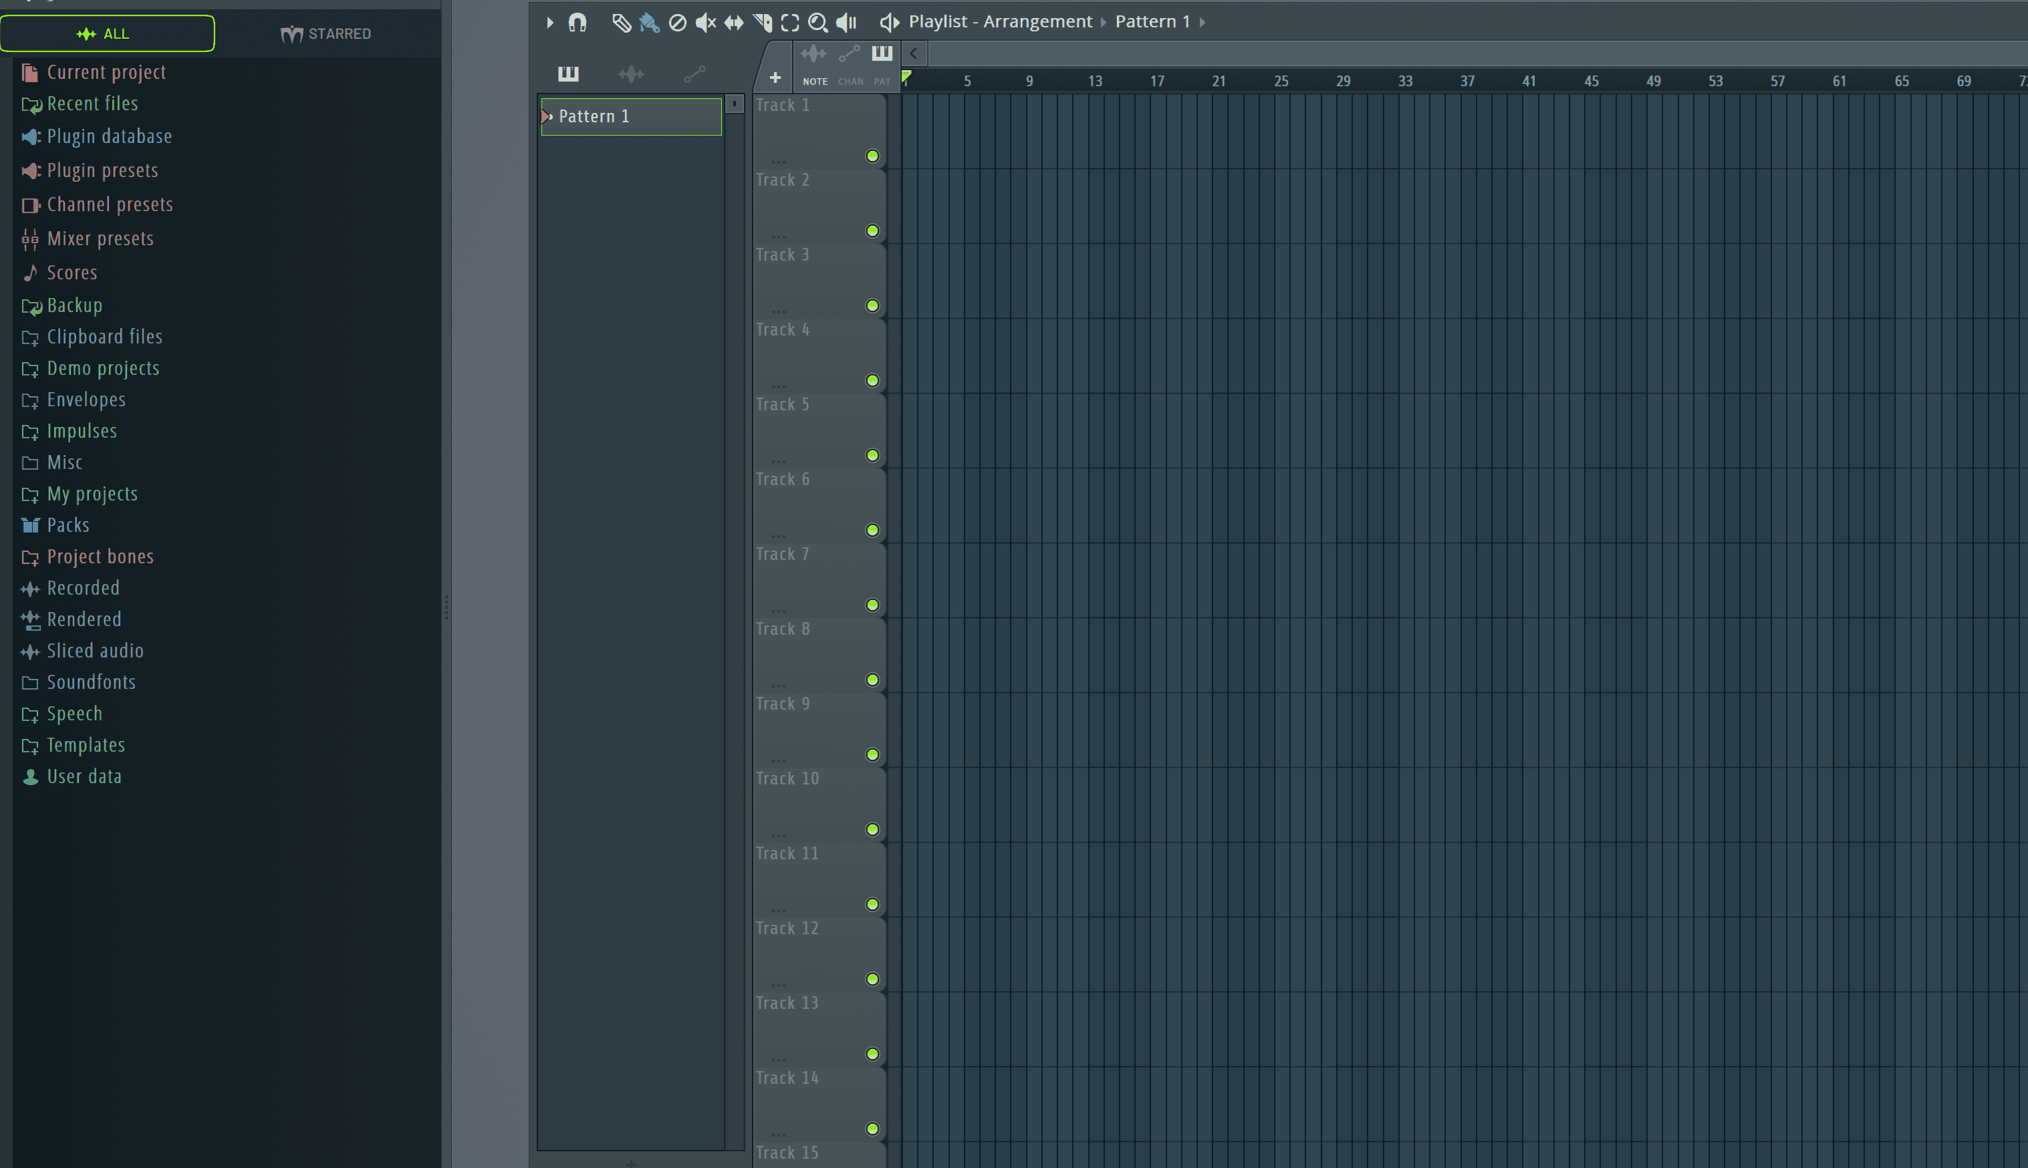The width and height of the screenshot is (2028, 1168).
Task: Open the playlist options menu arrow
Action: (549, 23)
